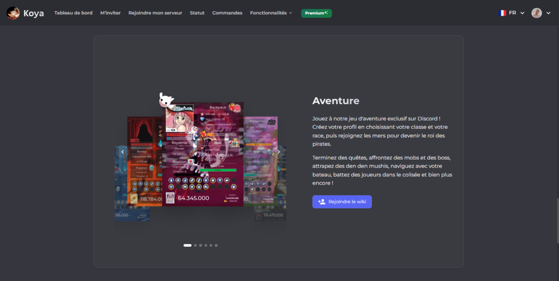Image resolution: width=559 pixels, height=281 pixels.
Task: Click the right-side profile card preview
Action: pos(260,161)
